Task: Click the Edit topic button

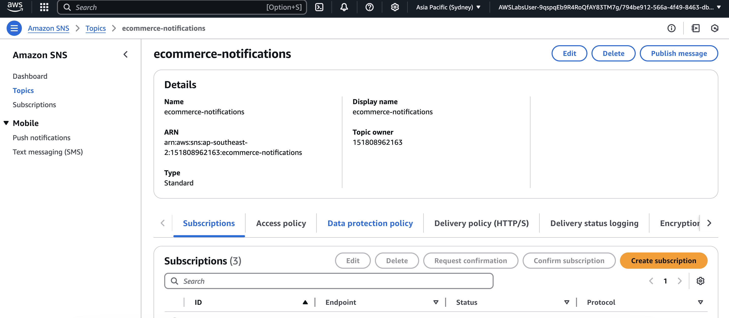Action: (x=569, y=53)
